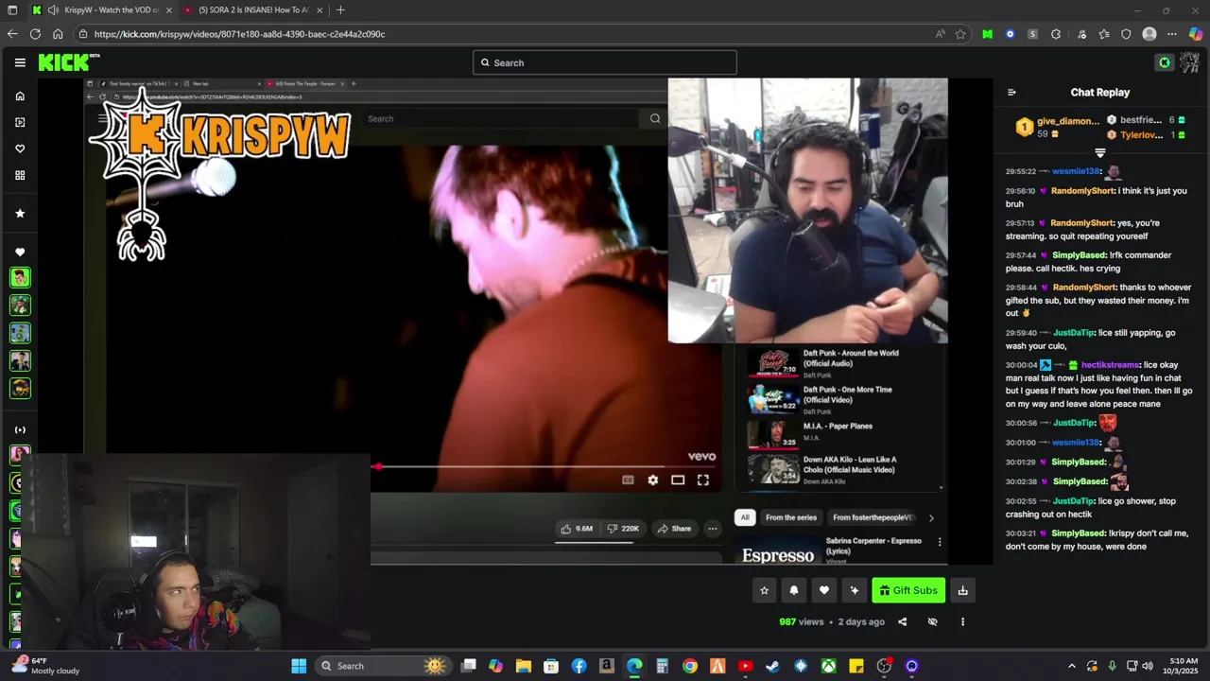Click the volume icon in system tray
The height and width of the screenshot is (681, 1210).
point(1147,666)
